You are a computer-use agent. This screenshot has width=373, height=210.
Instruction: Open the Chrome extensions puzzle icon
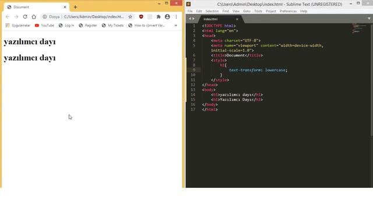(159, 17)
